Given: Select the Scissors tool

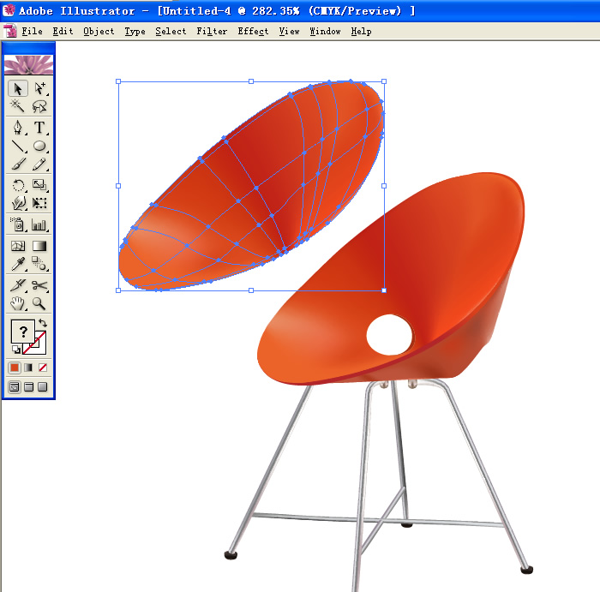Looking at the screenshot, I should (39, 285).
